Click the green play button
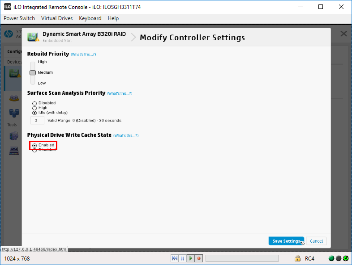The width and height of the screenshot is (352, 265). click(x=191, y=258)
